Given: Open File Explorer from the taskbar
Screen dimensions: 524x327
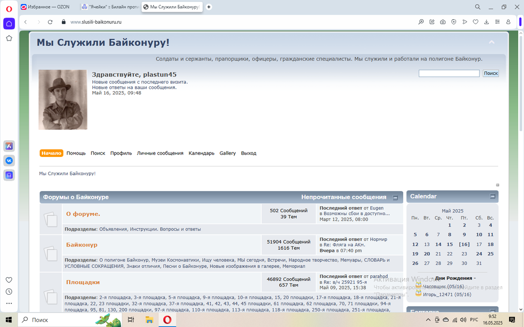Looking at the screenshot, I should pos(149,320).
